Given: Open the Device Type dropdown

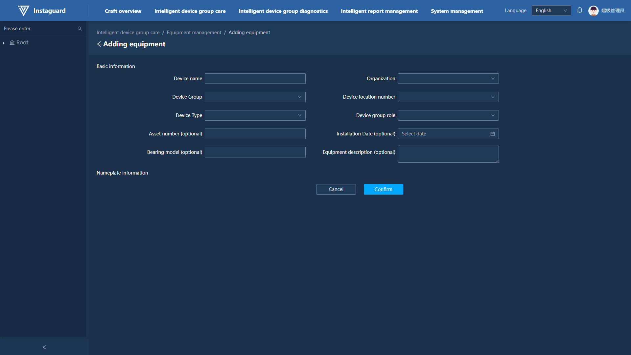Looking at the screenshot, I should [255, 115].
